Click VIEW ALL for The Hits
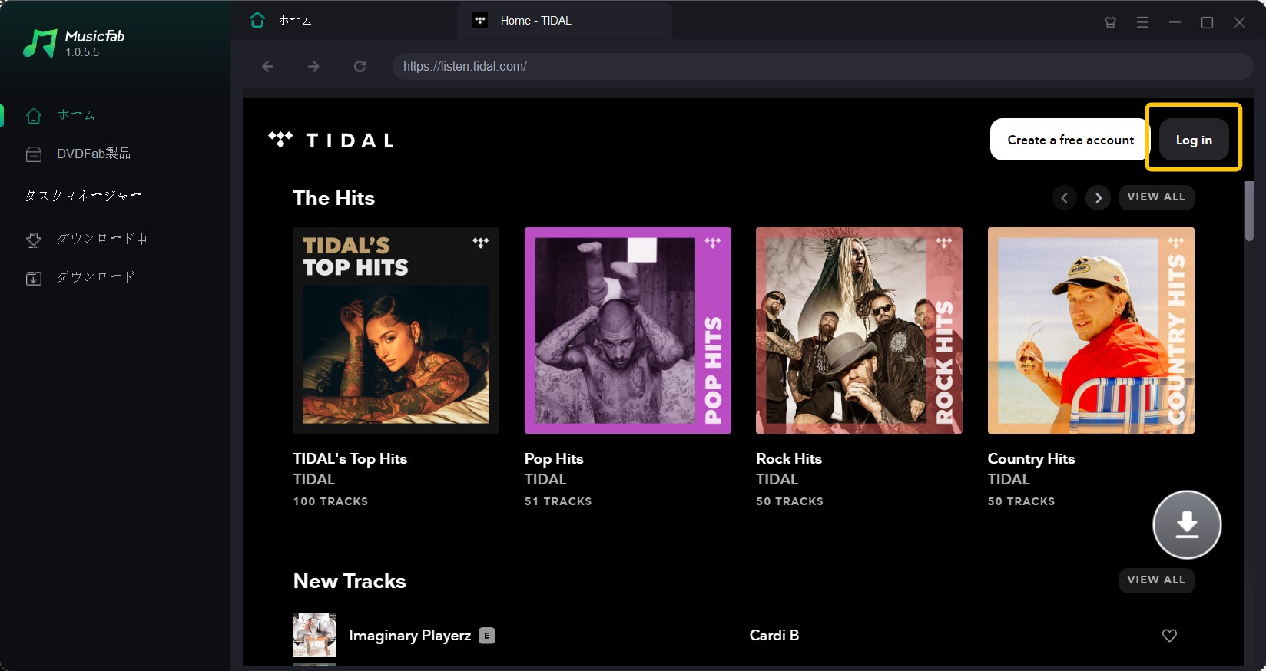 click(1156, 197)
